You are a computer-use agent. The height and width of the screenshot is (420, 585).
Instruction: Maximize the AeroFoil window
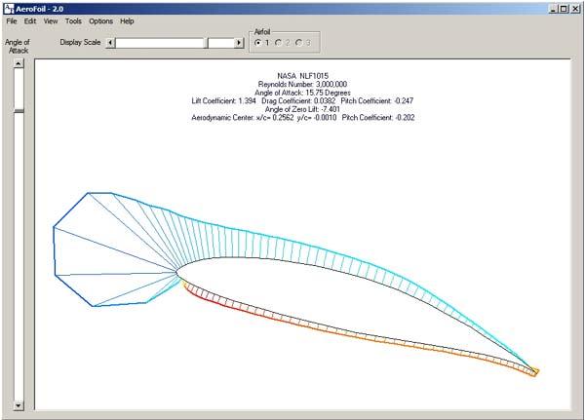tap(564, 9)
